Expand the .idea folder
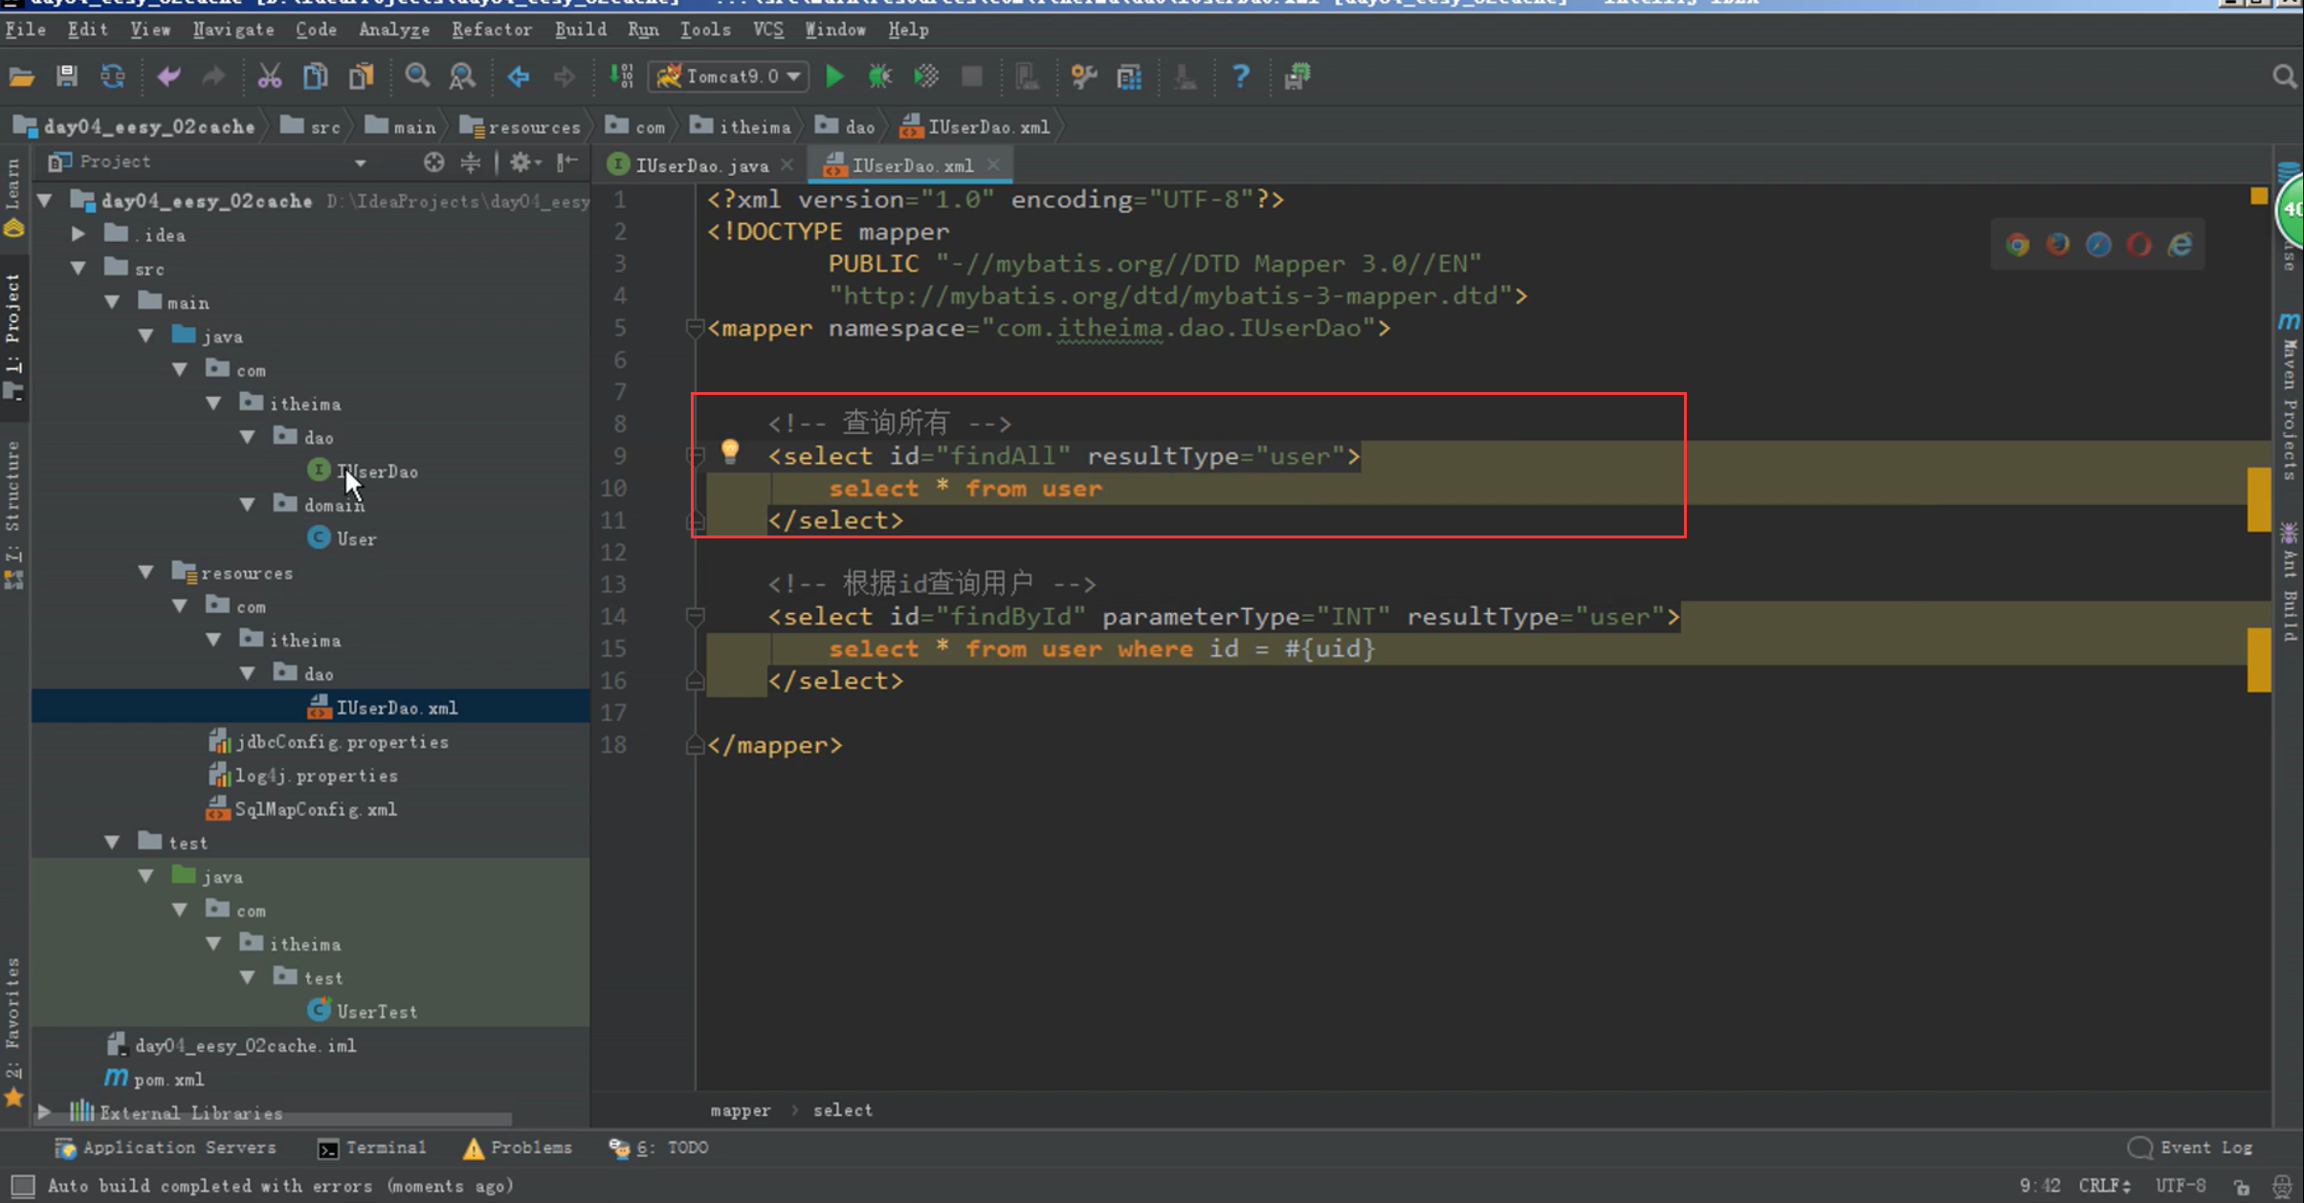 78,234
